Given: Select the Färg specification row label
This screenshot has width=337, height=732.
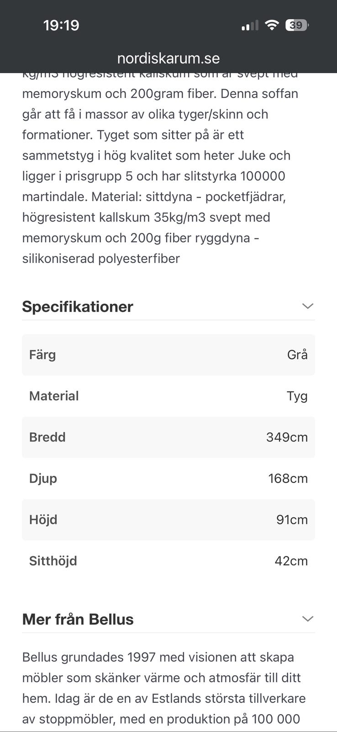Looking at the screenshot, I should point(42,355).
